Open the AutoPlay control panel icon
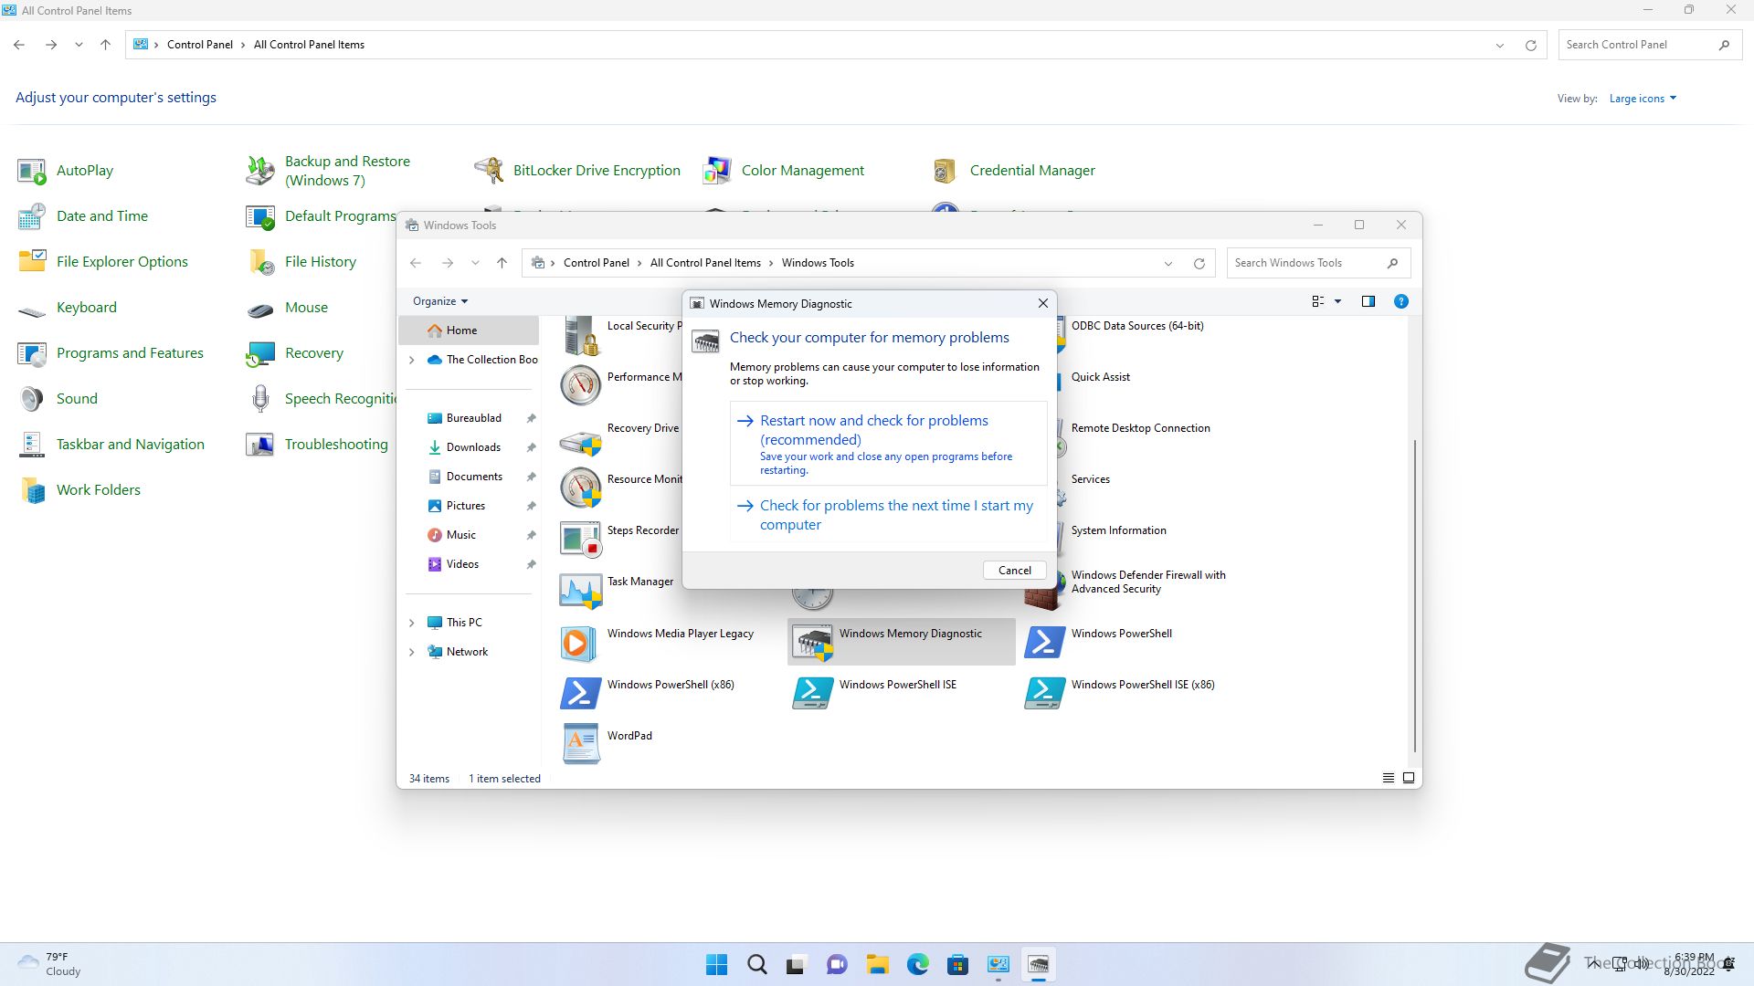 pyautogui.click(x=32, y=171)
